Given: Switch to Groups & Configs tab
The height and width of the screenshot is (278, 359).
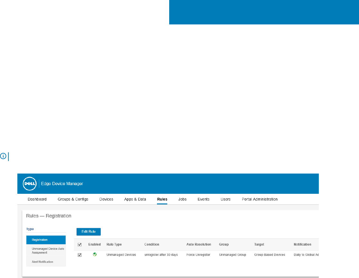Looking at the screenshot, I should (73, 199).
